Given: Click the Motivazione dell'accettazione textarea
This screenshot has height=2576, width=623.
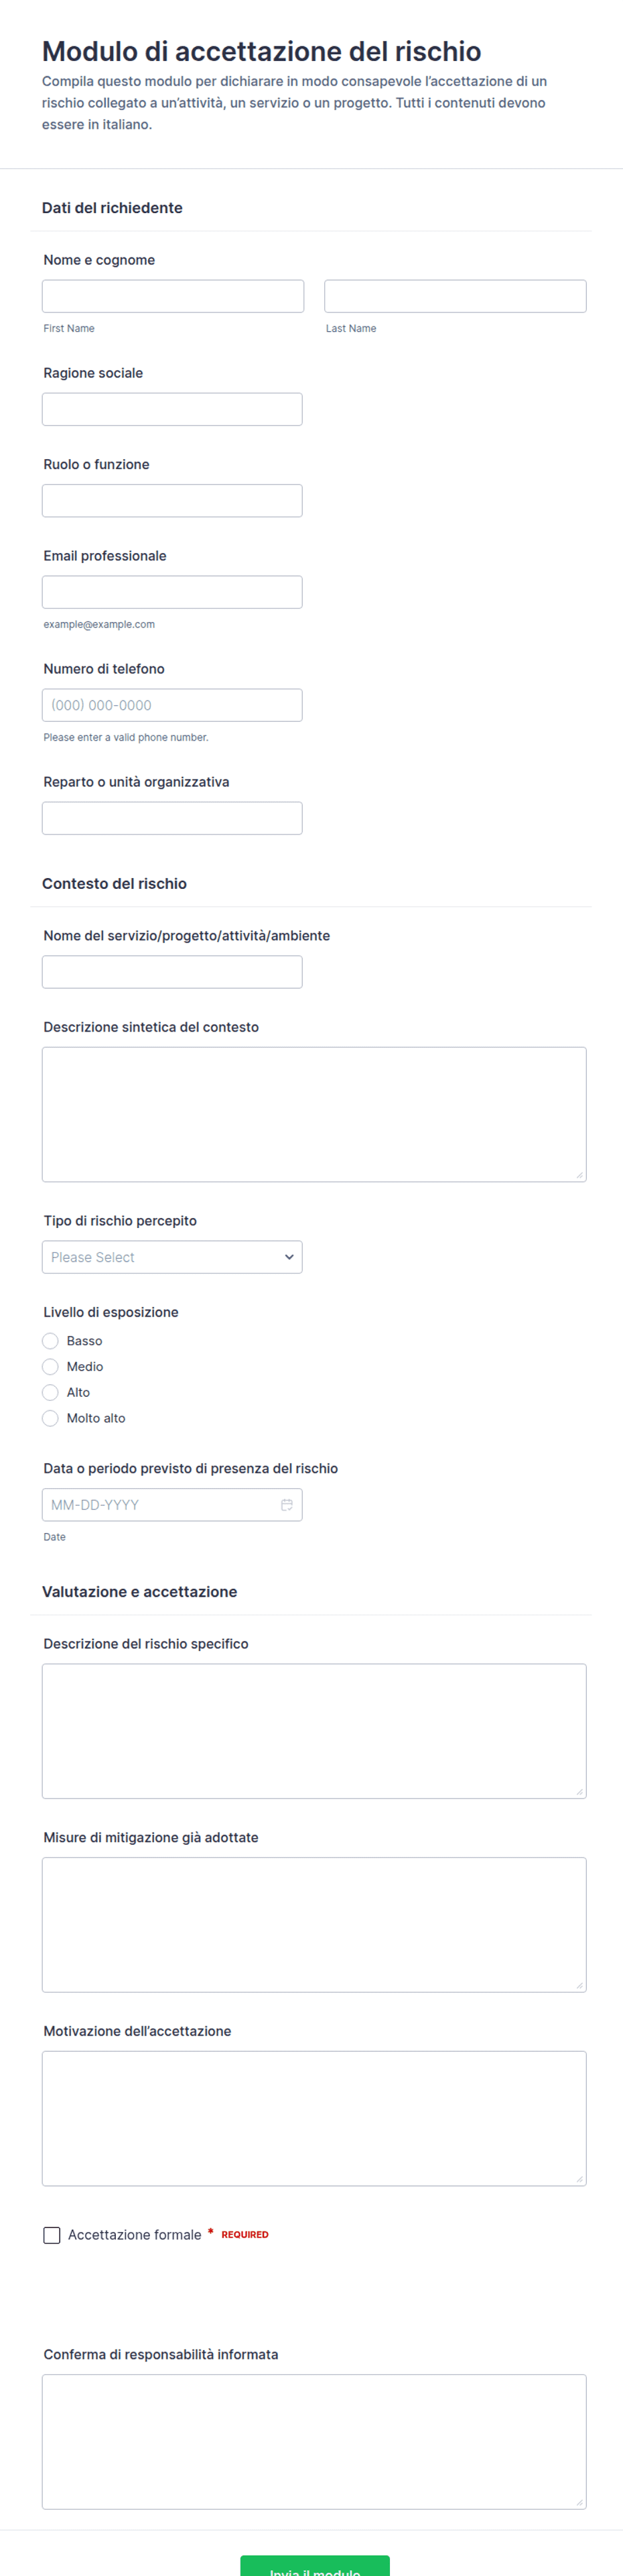Looking at the screenshot, I should pyautogui.click(x=314, y=2118).
